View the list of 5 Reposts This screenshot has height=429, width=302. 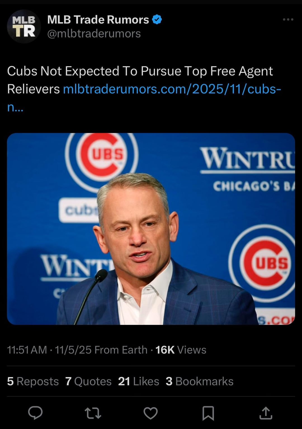coord(33,381)
